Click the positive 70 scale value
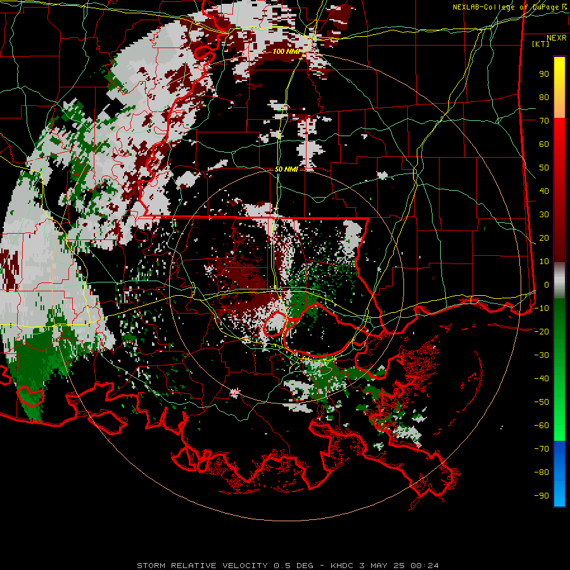 point(544,121)
